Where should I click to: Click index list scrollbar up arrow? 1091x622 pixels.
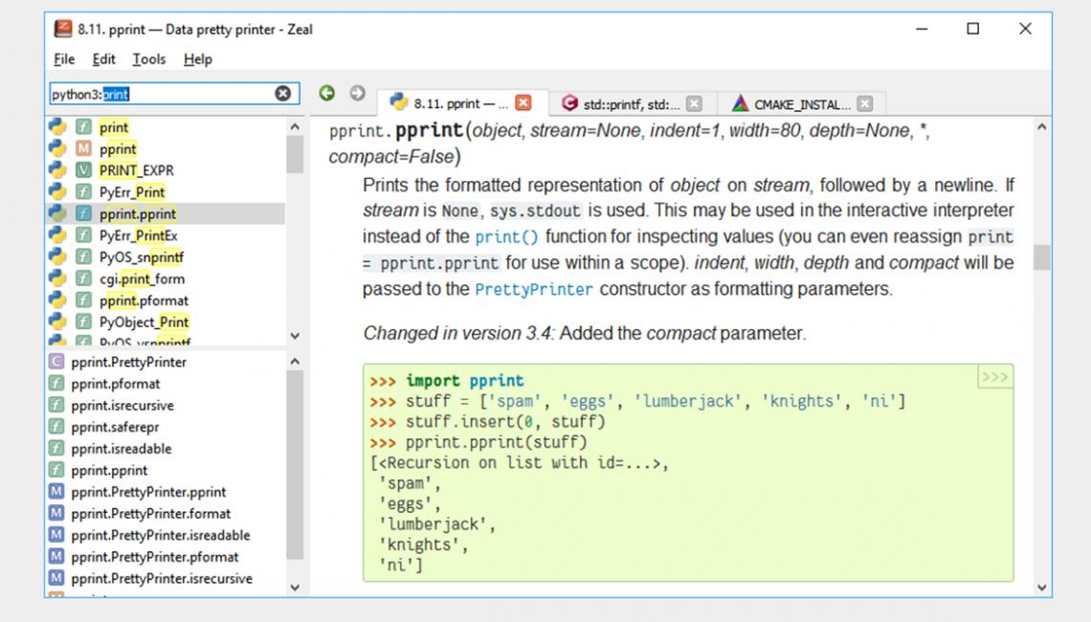coord(295,362)
